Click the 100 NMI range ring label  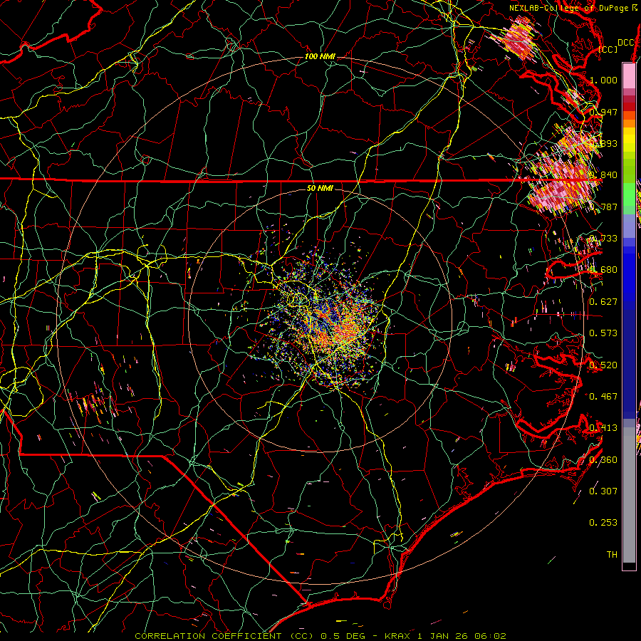click(320, 56)
